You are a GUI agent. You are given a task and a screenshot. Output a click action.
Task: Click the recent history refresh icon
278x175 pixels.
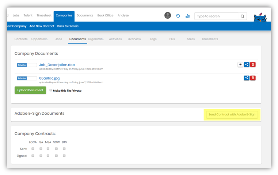pos(178,16)
